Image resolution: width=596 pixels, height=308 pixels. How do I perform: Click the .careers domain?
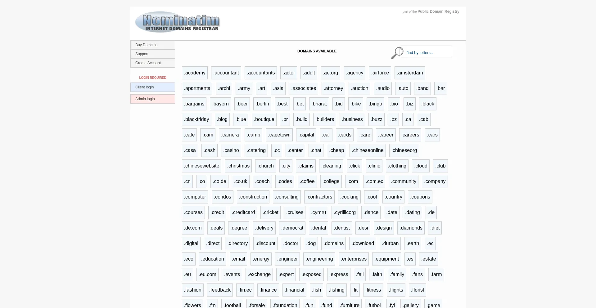[x=410, y=135]
